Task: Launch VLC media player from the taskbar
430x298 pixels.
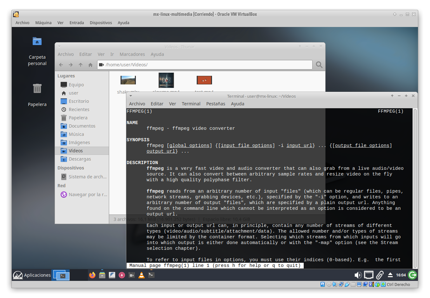Action: point(142,275)
